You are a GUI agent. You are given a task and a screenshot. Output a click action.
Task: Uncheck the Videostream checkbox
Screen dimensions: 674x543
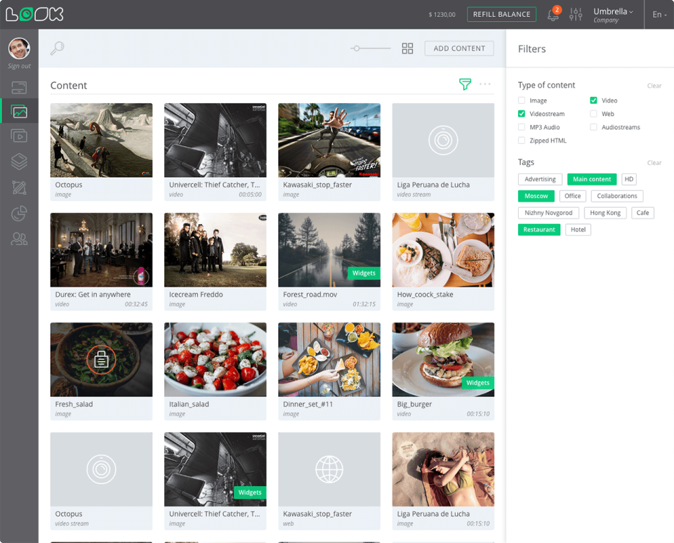522,114
